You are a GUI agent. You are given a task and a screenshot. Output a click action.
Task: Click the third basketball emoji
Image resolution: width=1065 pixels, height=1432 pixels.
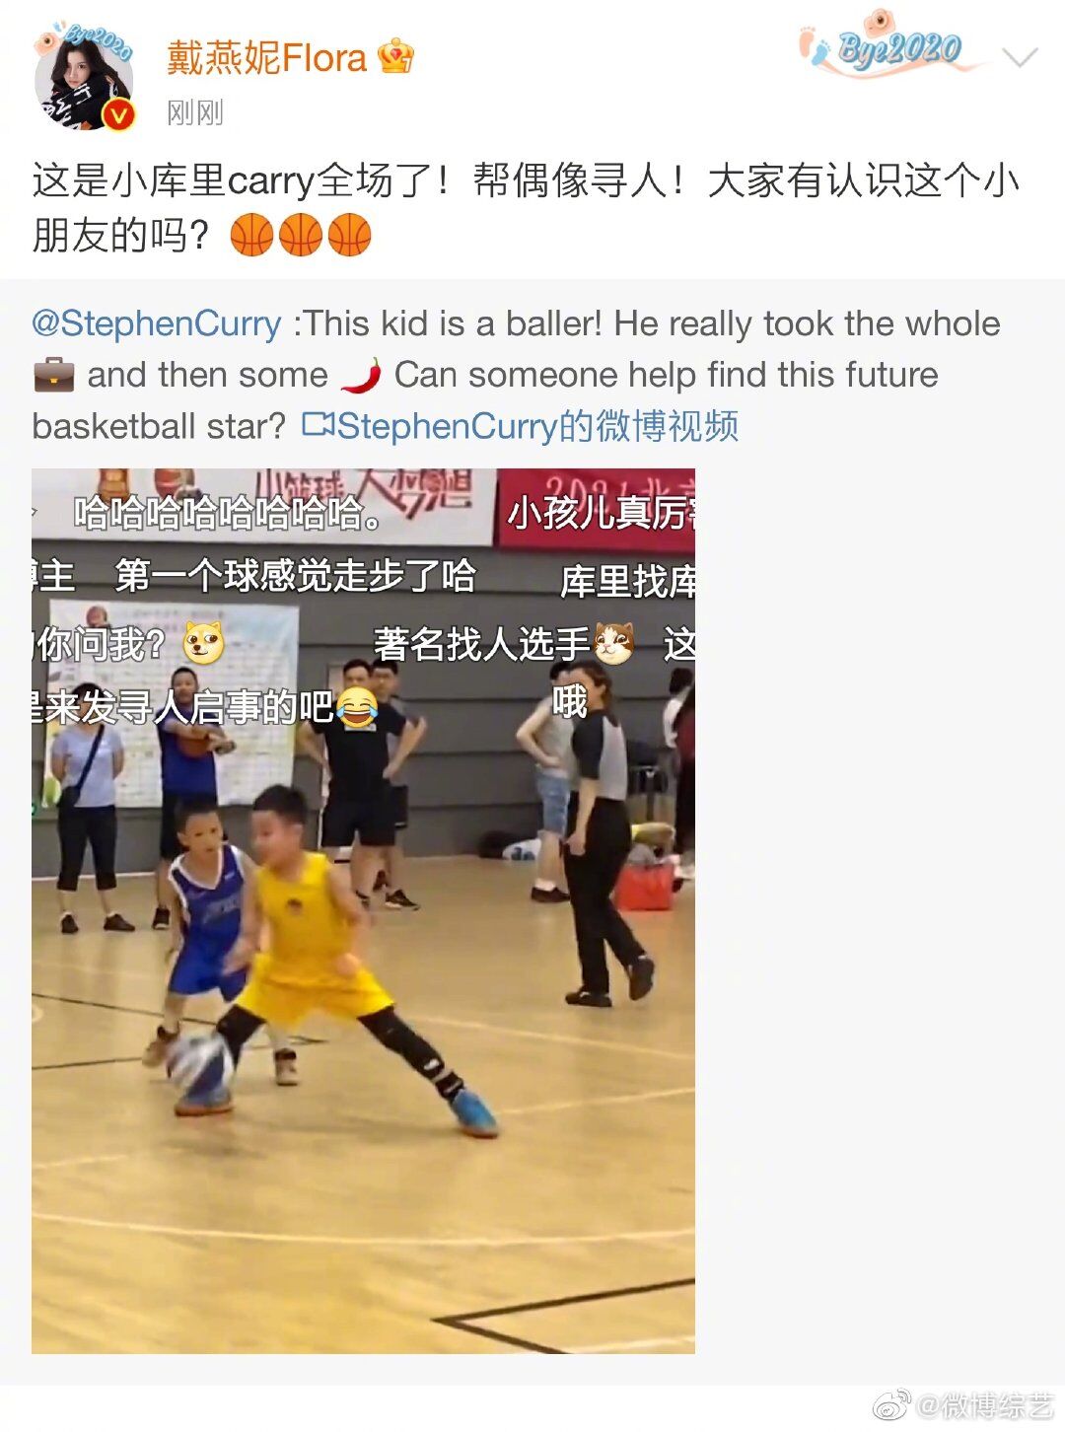pyautogui.click(x=349, y=236)
